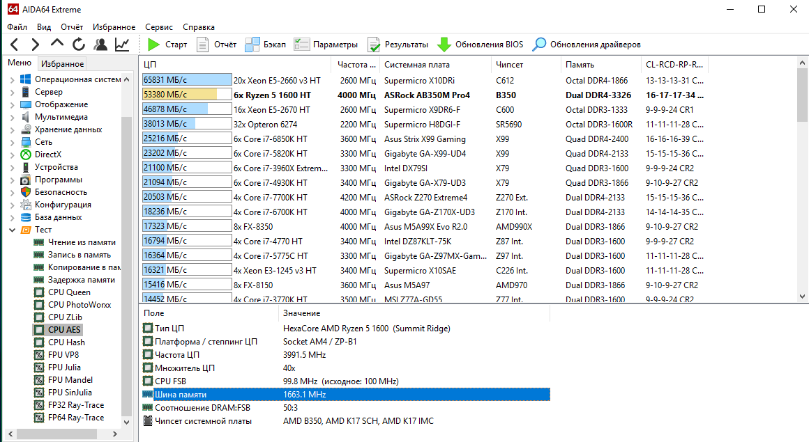Check for Обновления драйверов

click(x=587, y=45)
